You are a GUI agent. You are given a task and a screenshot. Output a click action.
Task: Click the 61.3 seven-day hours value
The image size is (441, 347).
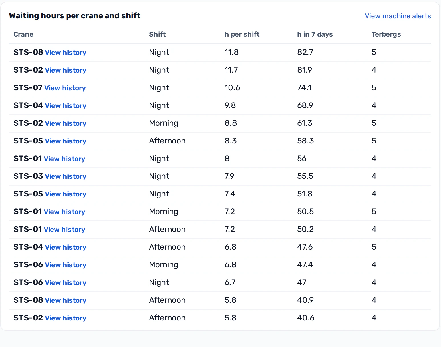(305, 123)
